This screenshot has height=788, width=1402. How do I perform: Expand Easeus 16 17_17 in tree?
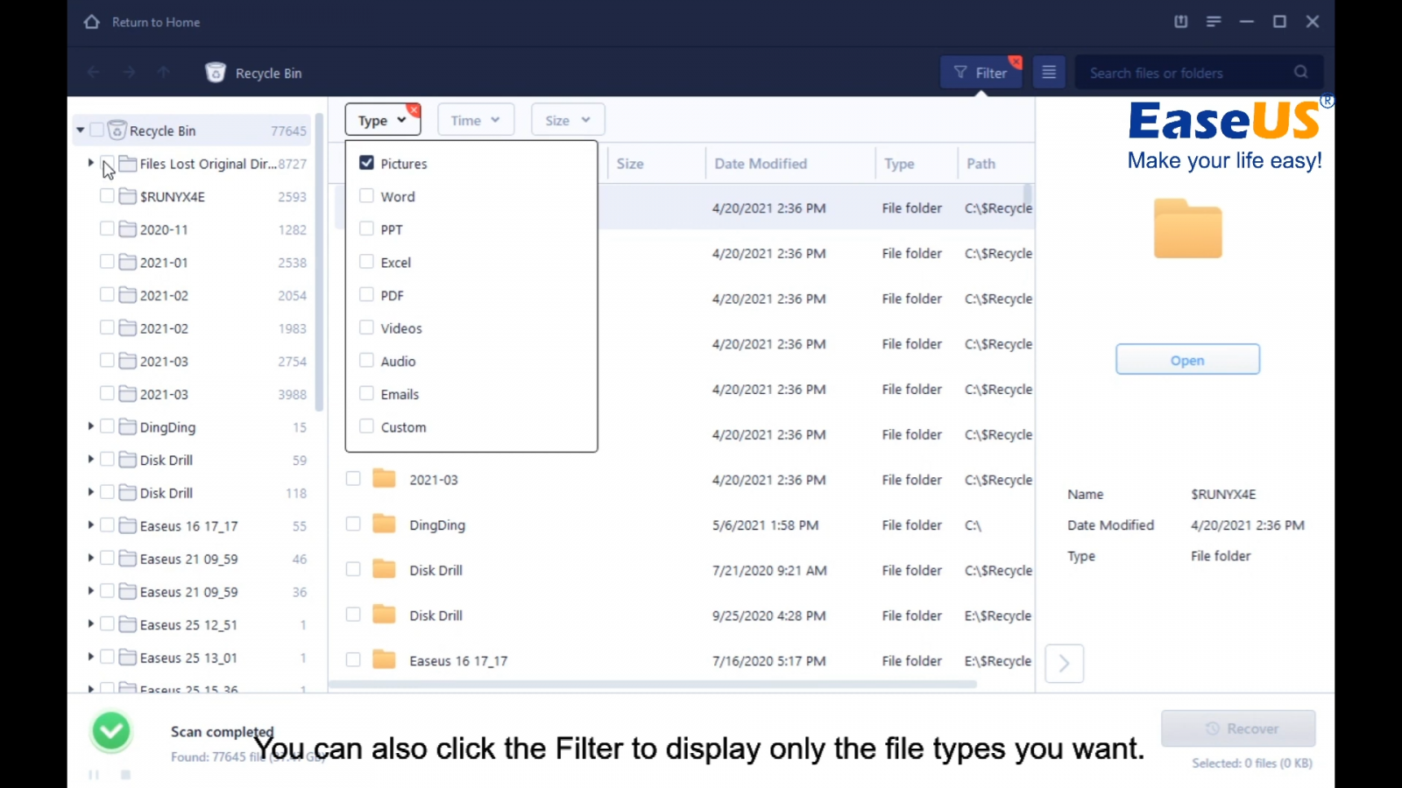point(90,525)
